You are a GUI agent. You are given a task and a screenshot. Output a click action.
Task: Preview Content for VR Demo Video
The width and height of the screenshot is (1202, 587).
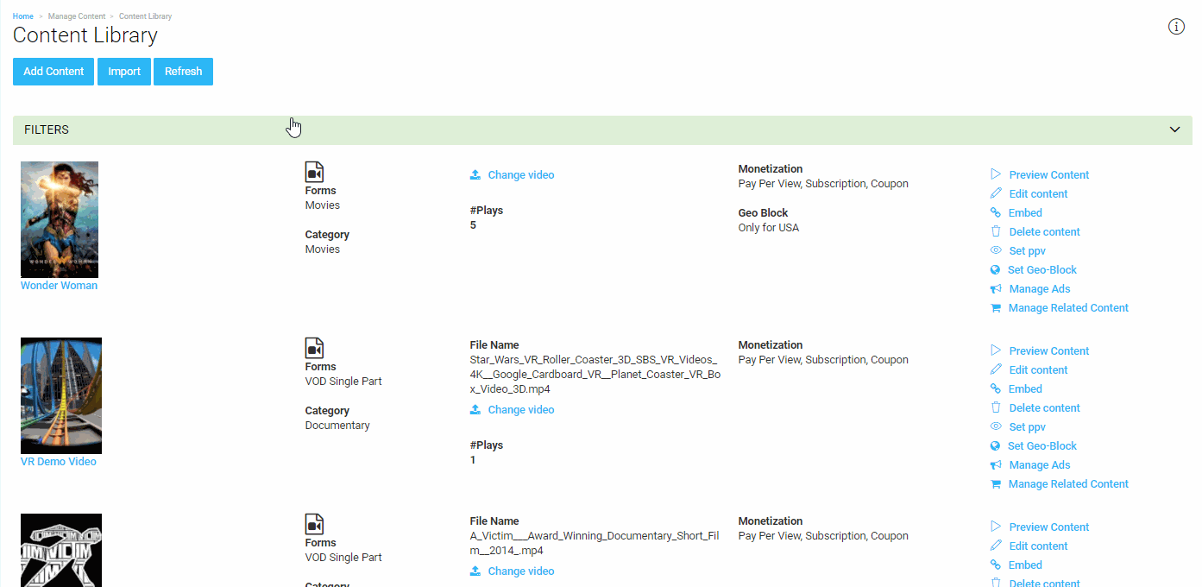1049,351
